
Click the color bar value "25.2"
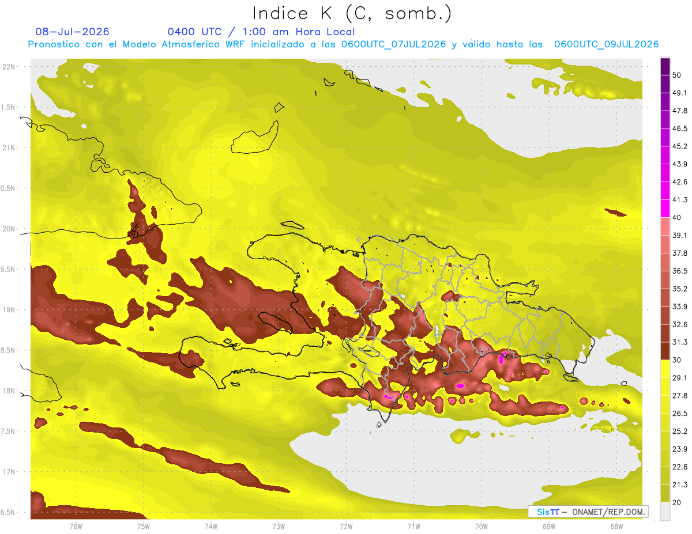680,431
